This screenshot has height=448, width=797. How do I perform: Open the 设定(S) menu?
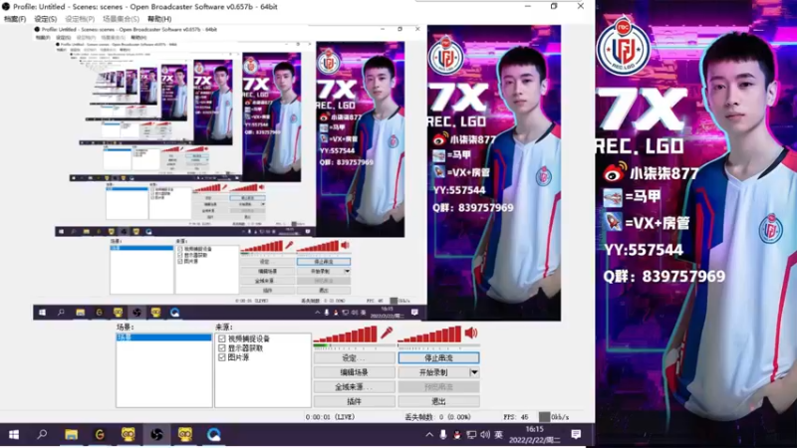[46, 19]
